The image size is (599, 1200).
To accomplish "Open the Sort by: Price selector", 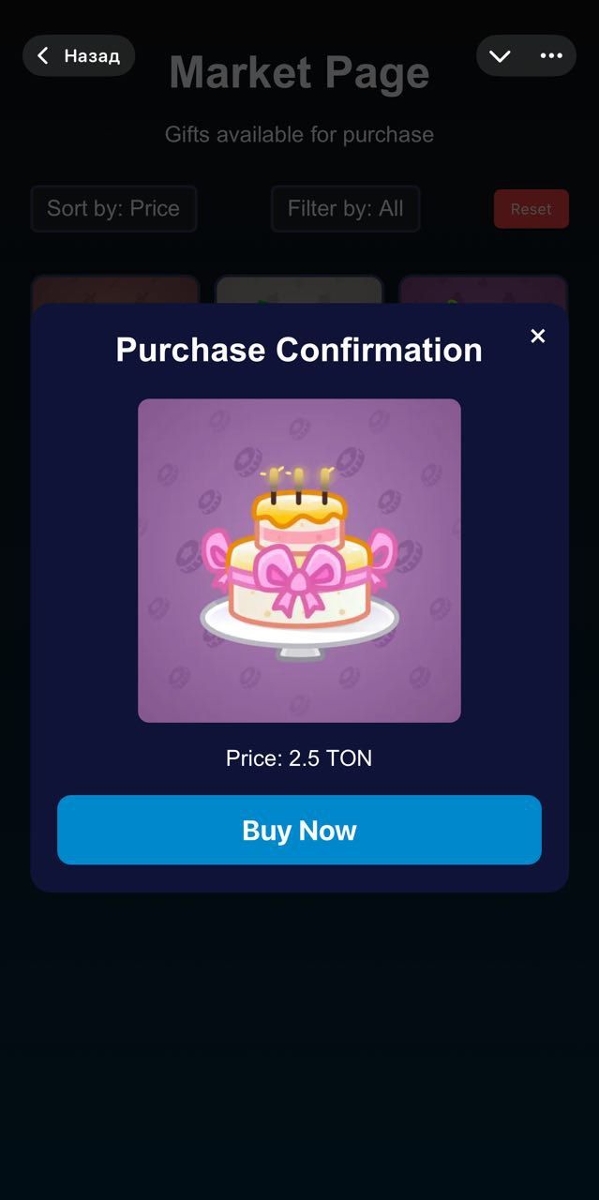I will tap(113, 208).
